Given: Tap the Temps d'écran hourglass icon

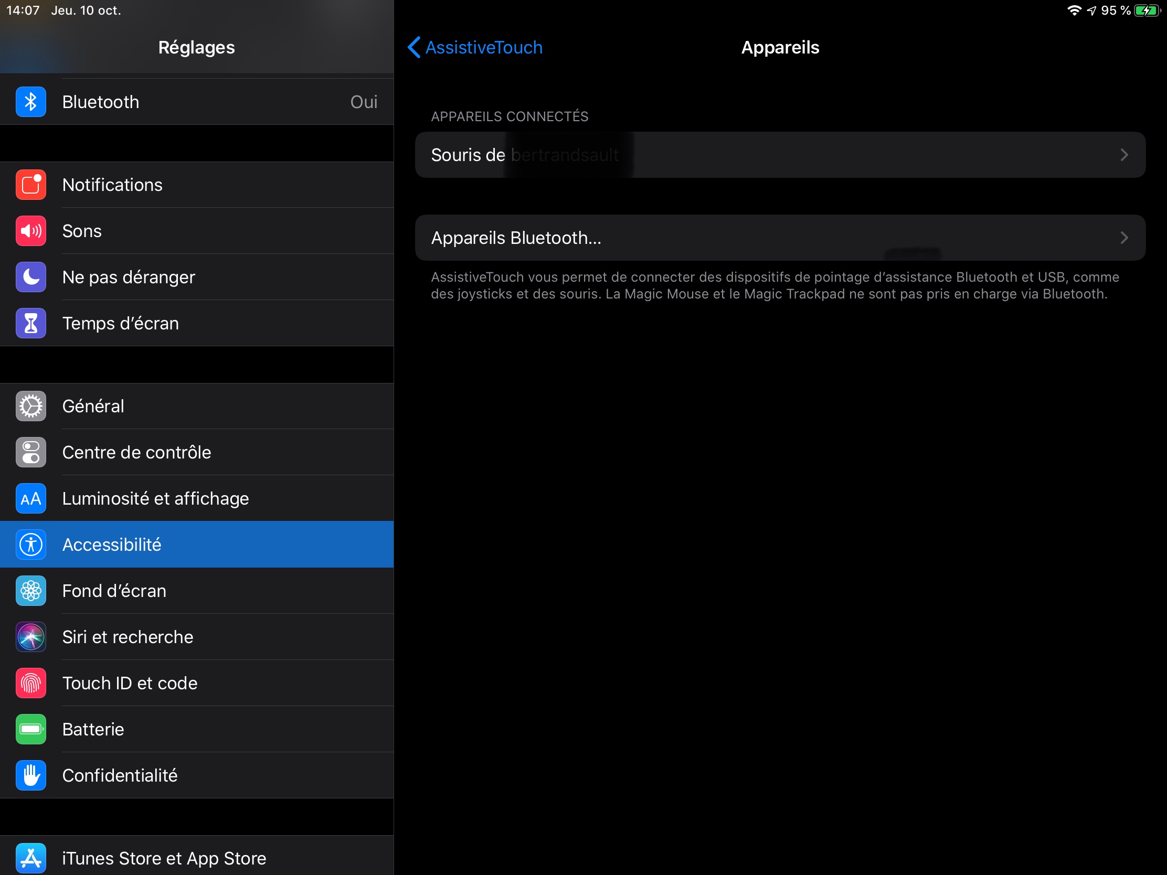Looking at the screenshot, I should coord(30,323).
